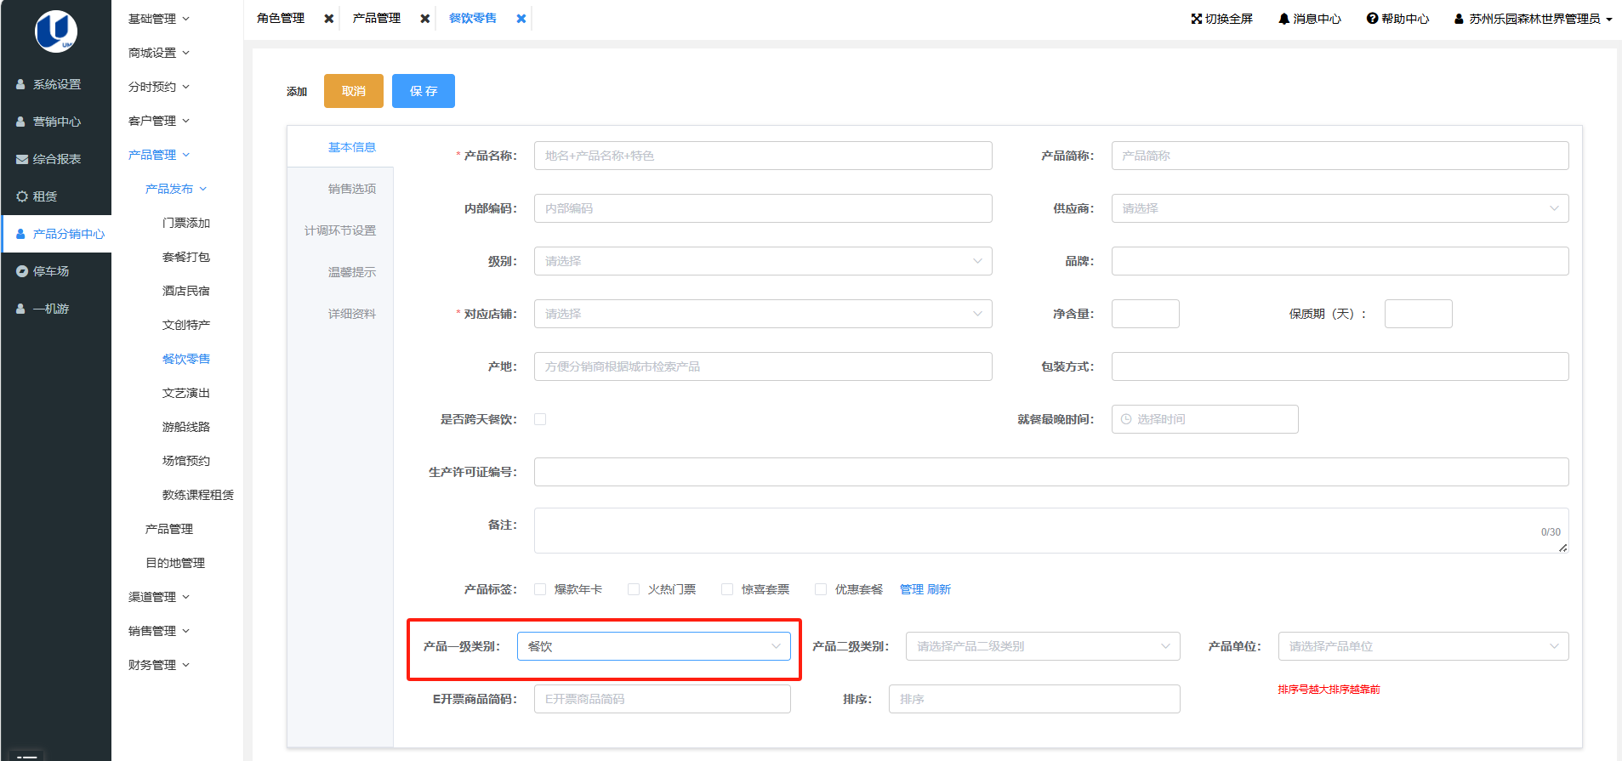The height and width of the screenshot is (761, 1622).
Task: Click clock icon in 就餐最晚时间 field
Action: [1126, 419]
